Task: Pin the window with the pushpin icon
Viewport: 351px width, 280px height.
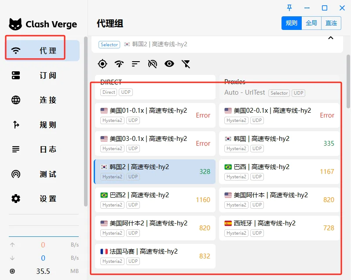Action: (x=289, y=8)
